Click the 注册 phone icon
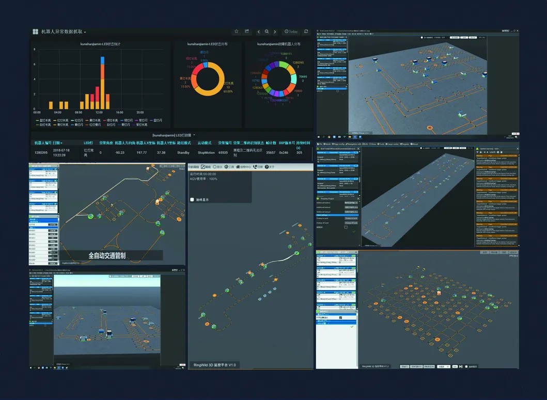Image resolution: width=547 pixels, height=400 pixels. pyautogui.click(x=255, y=167)
